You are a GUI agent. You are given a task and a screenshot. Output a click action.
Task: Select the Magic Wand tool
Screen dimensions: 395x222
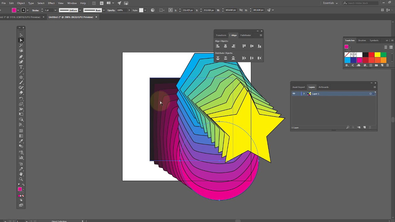(21, 45)
